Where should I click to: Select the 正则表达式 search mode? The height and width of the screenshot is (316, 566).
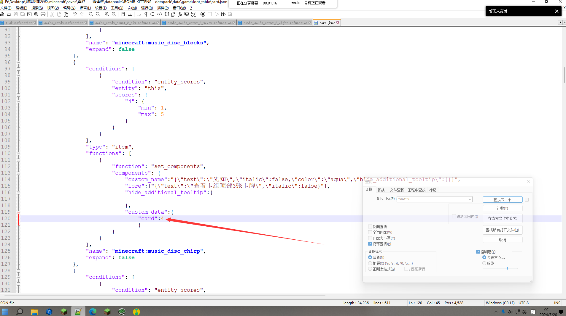370,269
